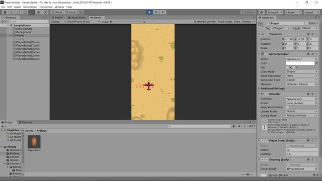Click search by type icon in Project
This screenshot has height=181, width=322.
233,126
